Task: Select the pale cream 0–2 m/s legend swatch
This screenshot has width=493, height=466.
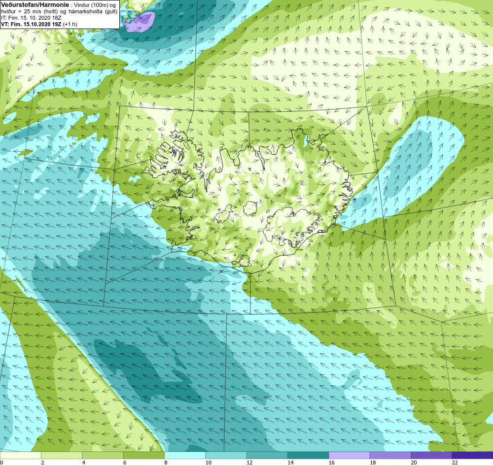Action: tap(20, 455)
